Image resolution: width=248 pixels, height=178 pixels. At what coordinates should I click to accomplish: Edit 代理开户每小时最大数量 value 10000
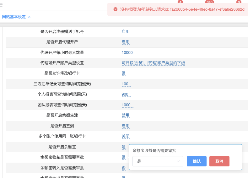[x=127, y=53]
